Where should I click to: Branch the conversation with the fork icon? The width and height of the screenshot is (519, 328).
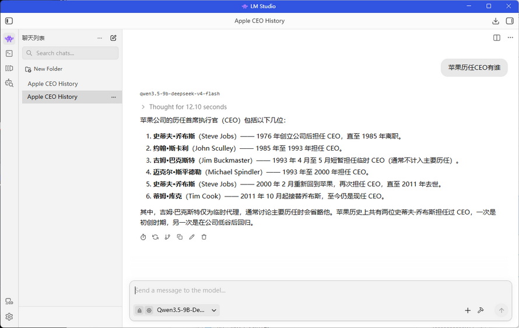(167, 237)
